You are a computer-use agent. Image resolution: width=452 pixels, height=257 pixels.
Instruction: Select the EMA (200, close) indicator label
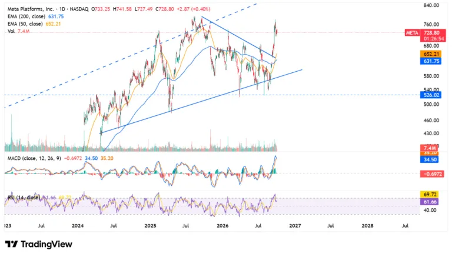pyautogui.click(x=26, y=16)
